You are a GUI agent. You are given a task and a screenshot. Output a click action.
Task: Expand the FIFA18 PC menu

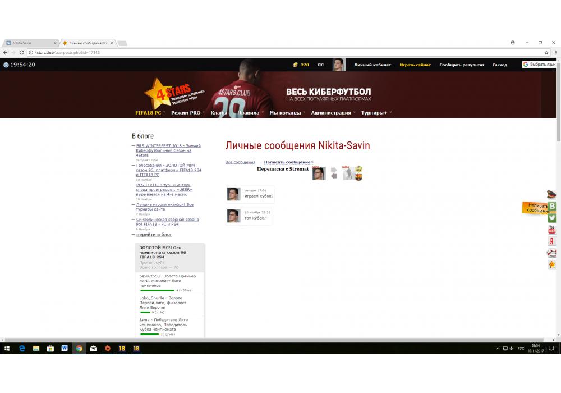tap(148, 113)
